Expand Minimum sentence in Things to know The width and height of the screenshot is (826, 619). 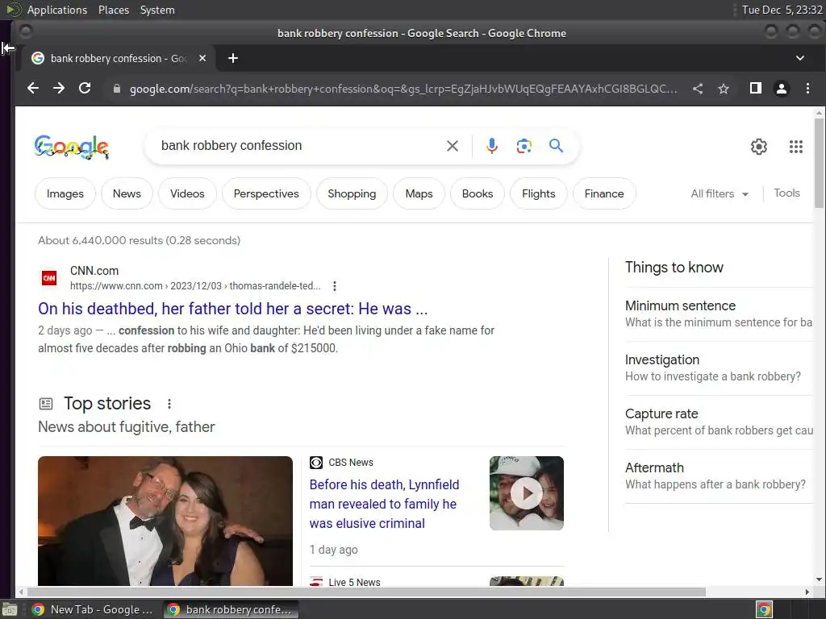719,314
